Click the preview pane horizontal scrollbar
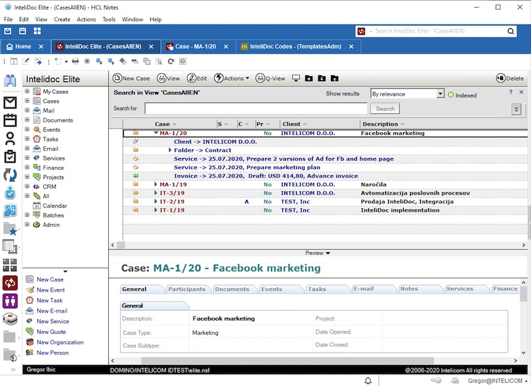The image size is (531, 386). [x=287, y=360]
